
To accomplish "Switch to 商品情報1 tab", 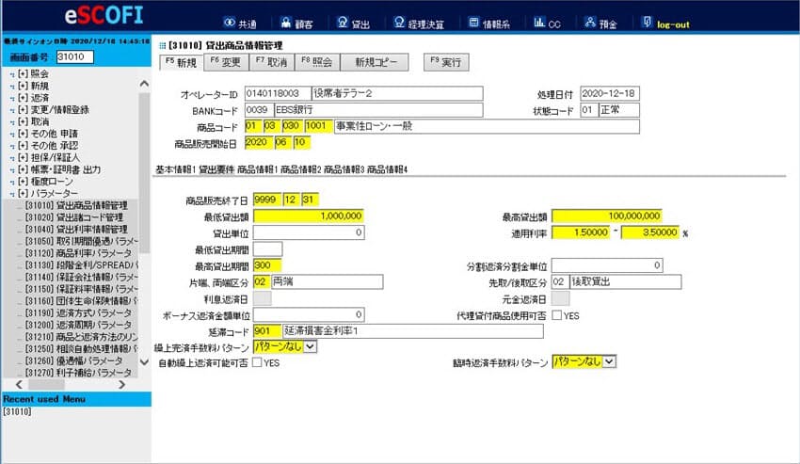I will coord(257,169).
